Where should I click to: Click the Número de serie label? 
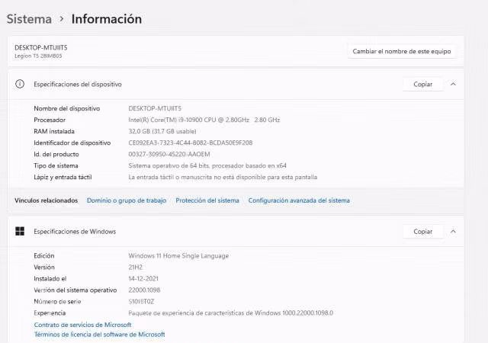tap(57, 302)
